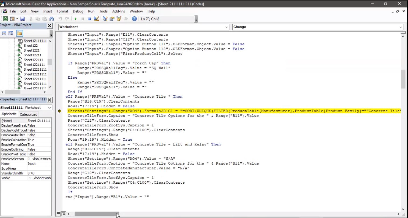
Task: Select Sheet12211 in project tree
Action: (32, 55)
